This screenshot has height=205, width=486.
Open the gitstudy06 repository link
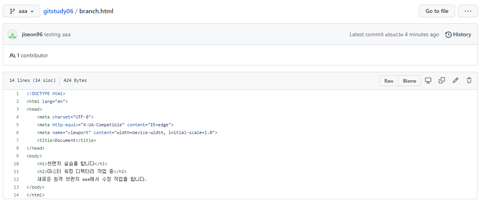click(58, 11)
